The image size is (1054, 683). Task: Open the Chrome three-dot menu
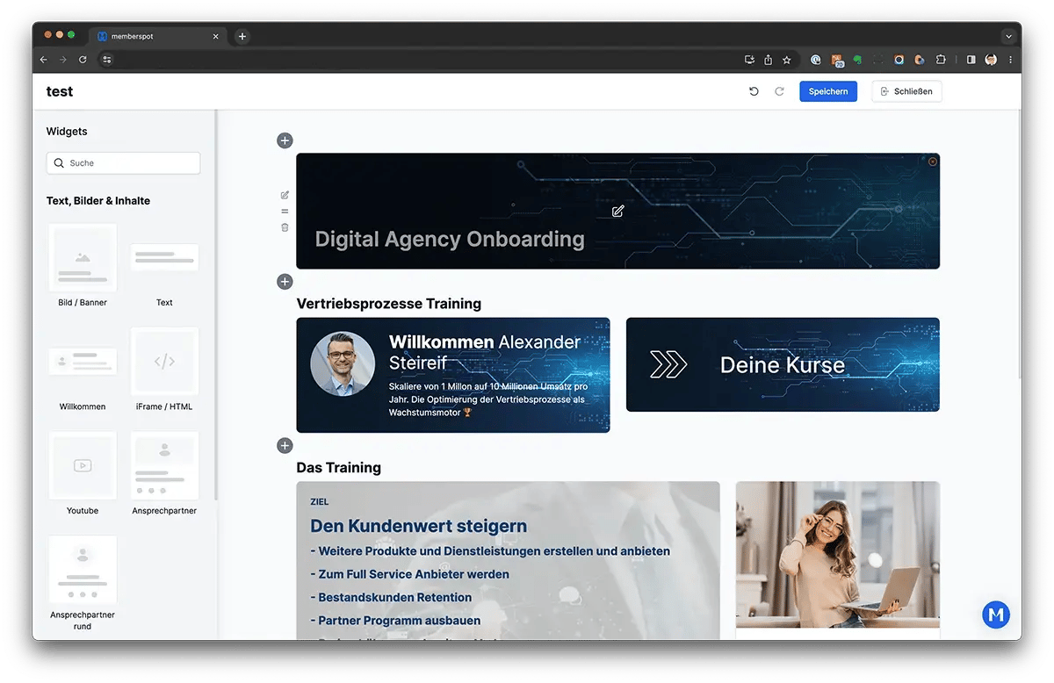pyautogui.click(x=1010, y=60)
